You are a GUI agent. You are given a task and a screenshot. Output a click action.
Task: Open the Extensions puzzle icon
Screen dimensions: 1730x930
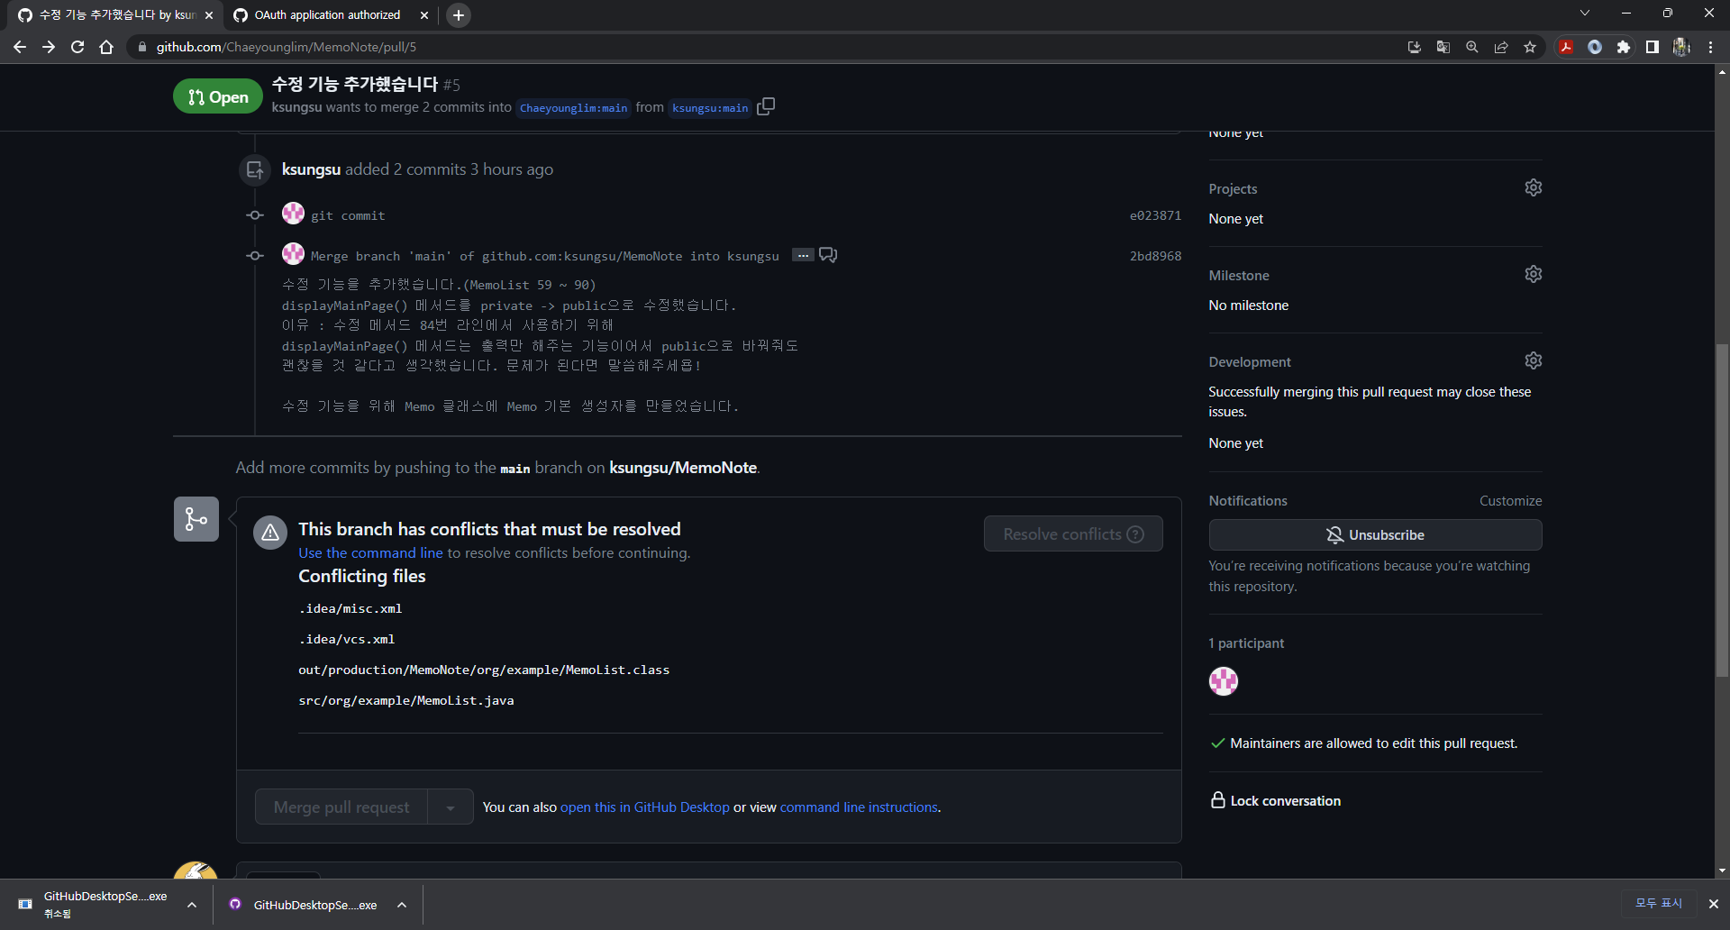[x=1624, y=47]
